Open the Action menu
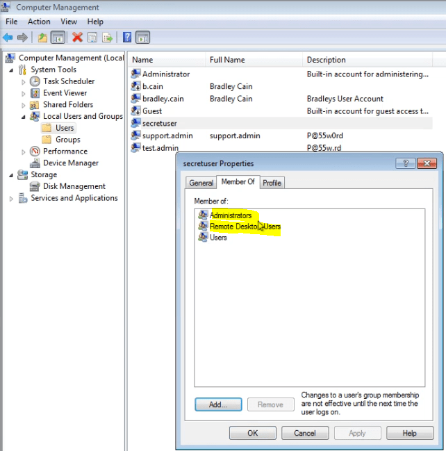Screen dimensions: 446x451 point(39,22)
